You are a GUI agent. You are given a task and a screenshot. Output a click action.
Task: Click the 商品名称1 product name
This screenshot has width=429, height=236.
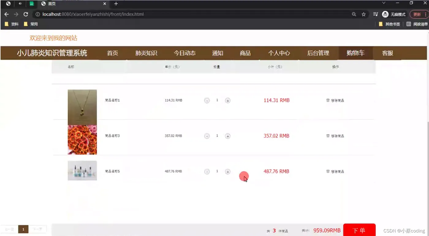(x=112, y=100)
